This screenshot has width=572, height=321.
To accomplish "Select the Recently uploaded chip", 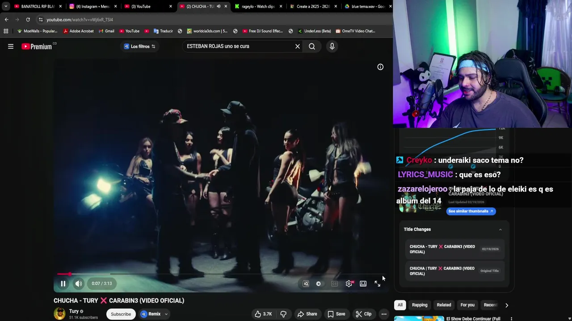I will (490, 305).
